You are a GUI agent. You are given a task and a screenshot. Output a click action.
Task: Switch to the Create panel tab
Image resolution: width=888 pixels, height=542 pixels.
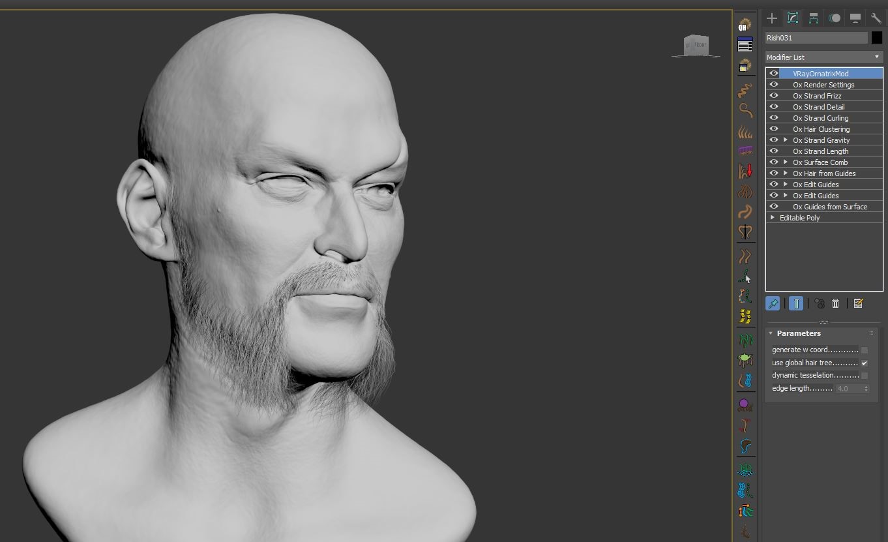772,18
